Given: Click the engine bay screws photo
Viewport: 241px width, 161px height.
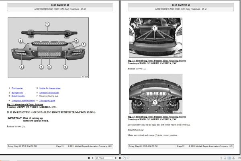Looking at the screenshot, I should point(156,38).
